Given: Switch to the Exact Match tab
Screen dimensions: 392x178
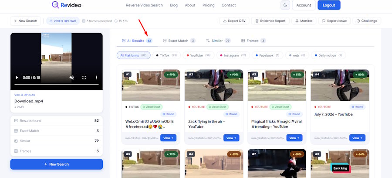Looking at the screenshot, I should [x=179, y=41].
